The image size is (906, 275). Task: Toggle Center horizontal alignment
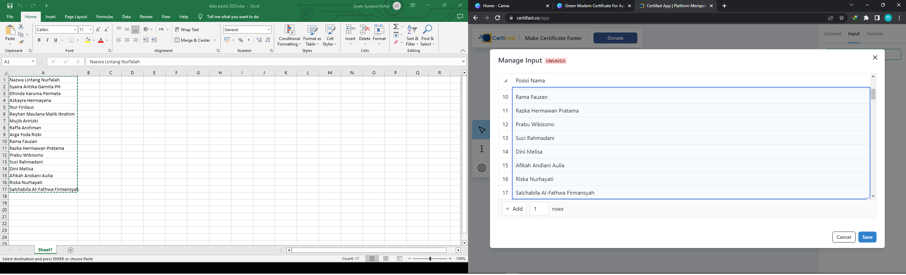[127, 40]
